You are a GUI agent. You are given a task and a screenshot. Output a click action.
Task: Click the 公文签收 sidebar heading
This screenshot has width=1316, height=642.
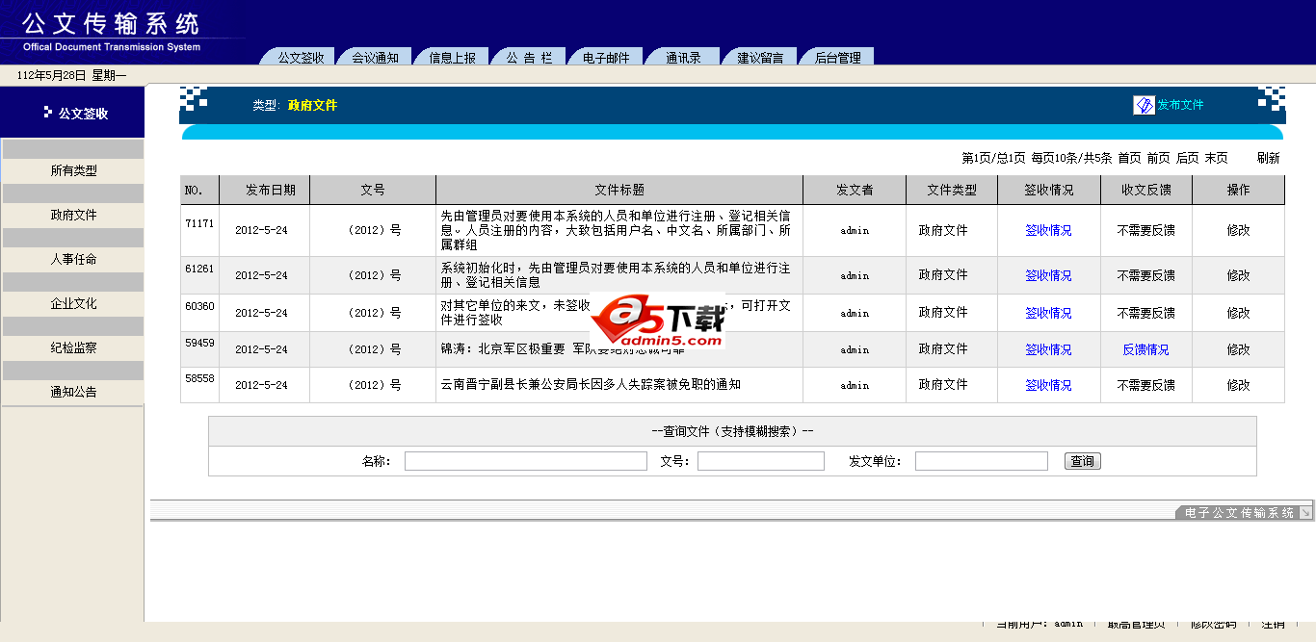[83, 113]
